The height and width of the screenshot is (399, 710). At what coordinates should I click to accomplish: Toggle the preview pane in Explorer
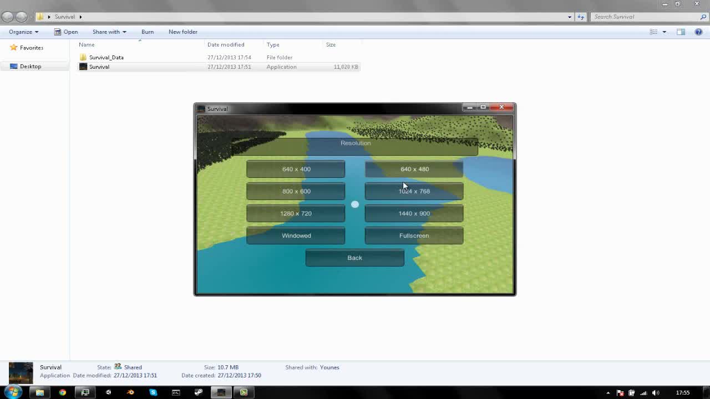click(681, 32)
